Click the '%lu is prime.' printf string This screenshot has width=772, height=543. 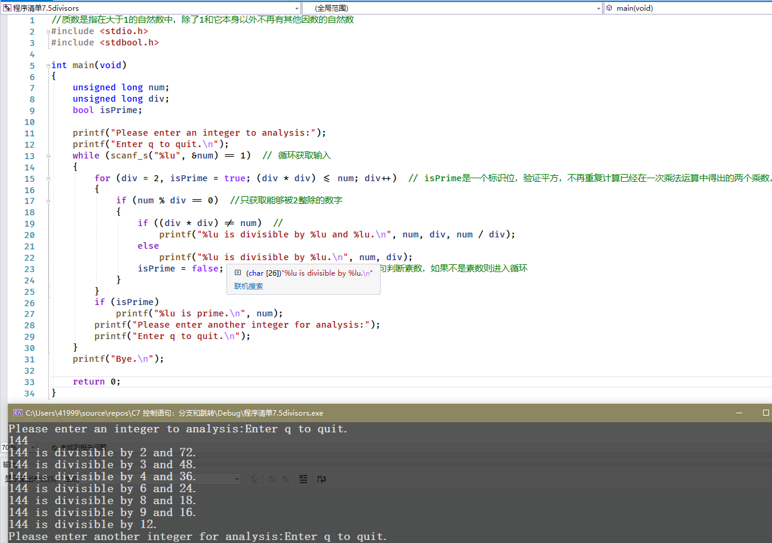[x=200, y=313]
